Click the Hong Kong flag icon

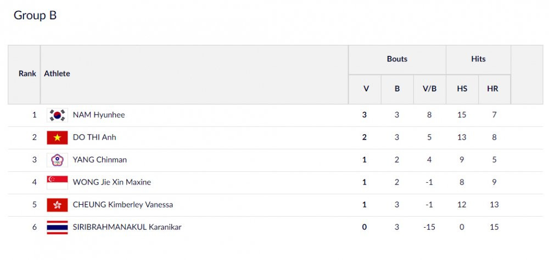pyautogui.click(x=57, y=205)
